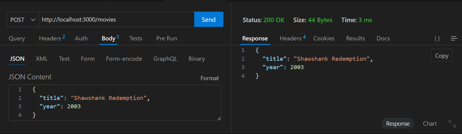Open the Pre Run tab
462x134 pixels.
167,38
